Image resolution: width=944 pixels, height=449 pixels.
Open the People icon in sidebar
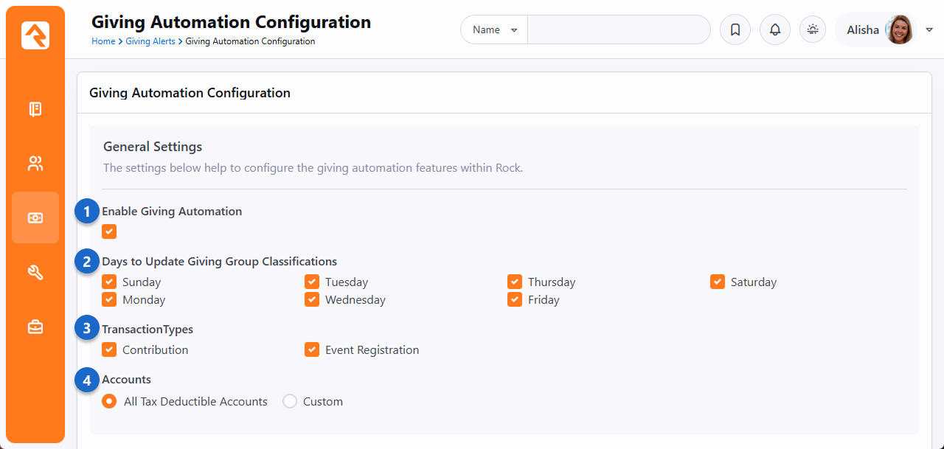coord(35,164)
